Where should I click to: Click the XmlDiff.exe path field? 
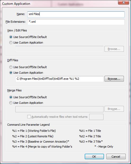click(60, 79)
